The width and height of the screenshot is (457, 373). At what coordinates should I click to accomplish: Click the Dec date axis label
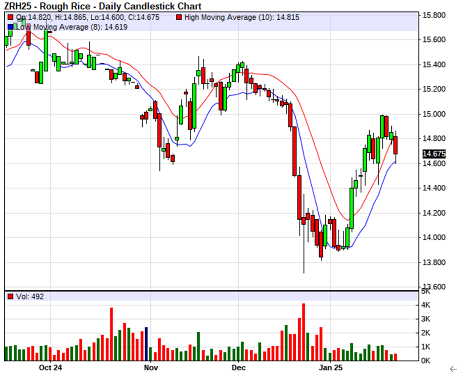[x=239, y=367]
